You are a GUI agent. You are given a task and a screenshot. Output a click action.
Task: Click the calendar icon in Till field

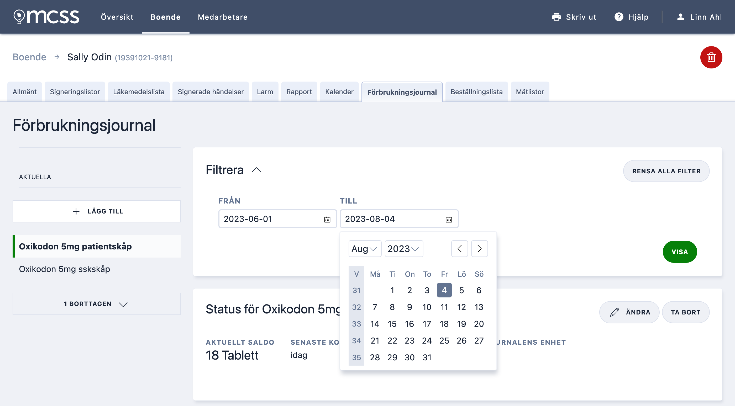pos(449,219)
